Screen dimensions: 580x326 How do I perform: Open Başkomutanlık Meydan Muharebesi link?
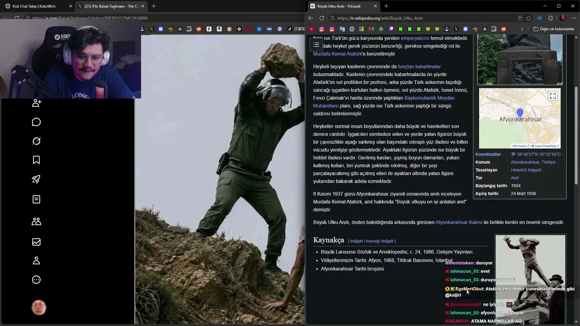384,102
